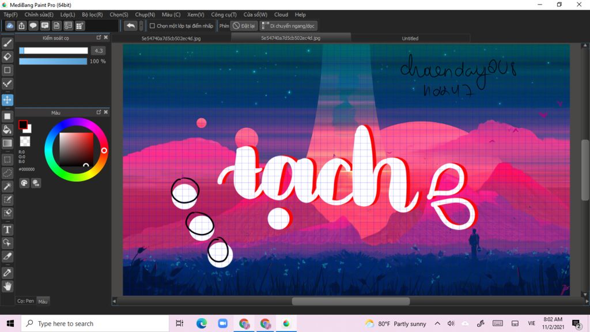Click the white background color swatch

point(29,130)
